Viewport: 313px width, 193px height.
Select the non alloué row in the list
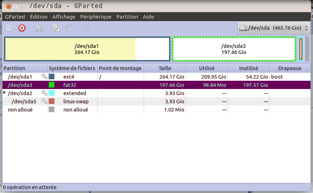pyautogui.click(x=156, y=110)
